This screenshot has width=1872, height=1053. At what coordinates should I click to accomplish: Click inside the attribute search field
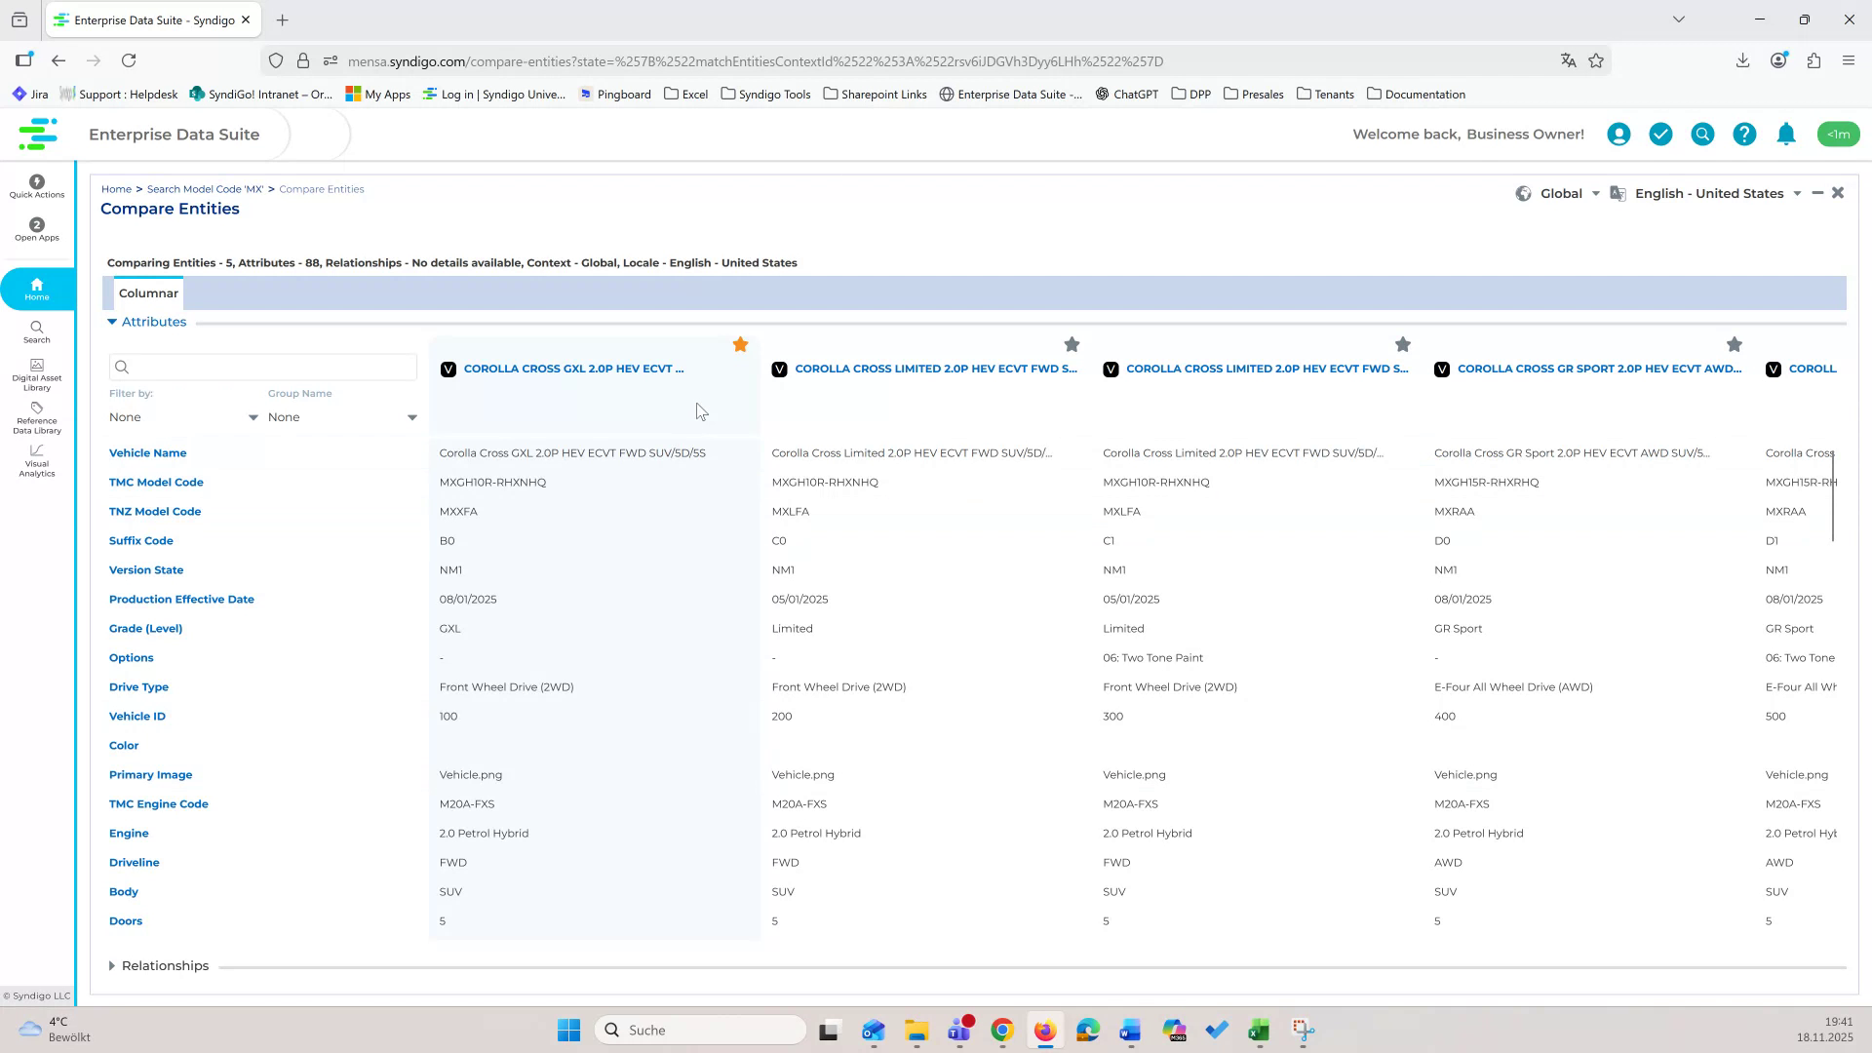263,367
